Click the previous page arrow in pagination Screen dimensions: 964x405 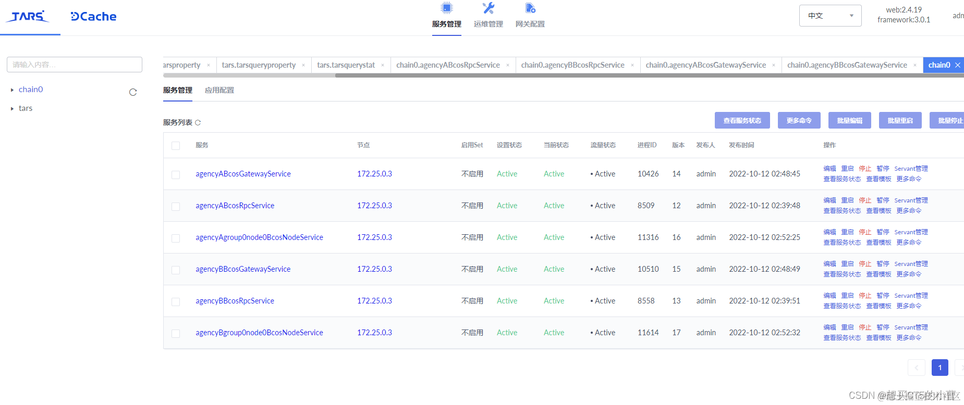(x=917, y=368)
